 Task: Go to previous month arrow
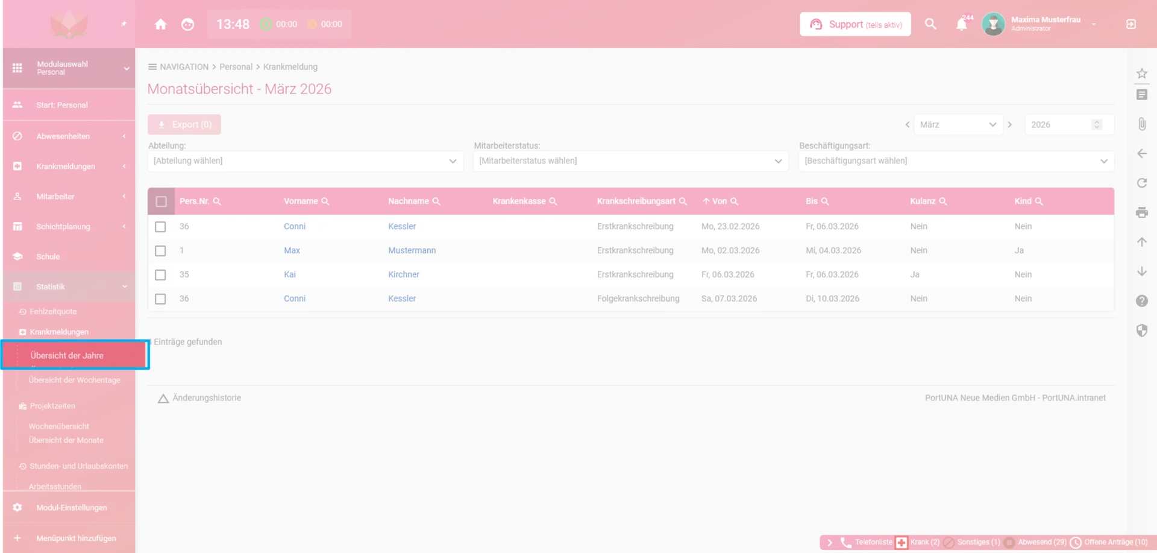coord(907,125)
